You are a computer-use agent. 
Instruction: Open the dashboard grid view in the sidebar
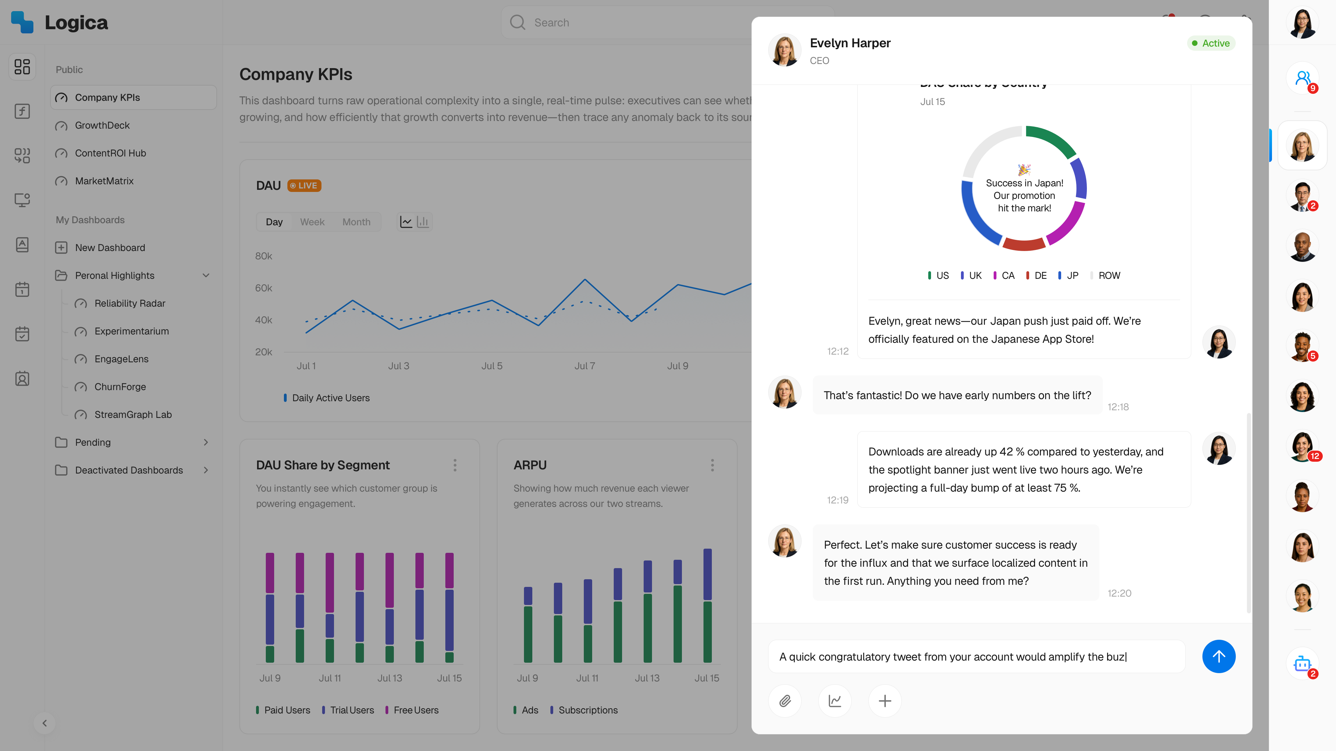(22, 66)
